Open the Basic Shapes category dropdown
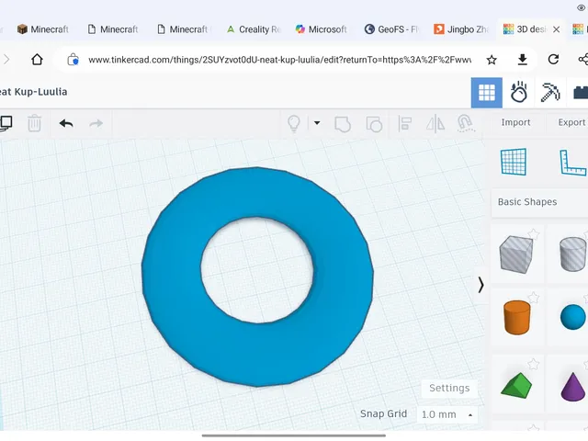588x441 pixels. (x=539, y=202)
